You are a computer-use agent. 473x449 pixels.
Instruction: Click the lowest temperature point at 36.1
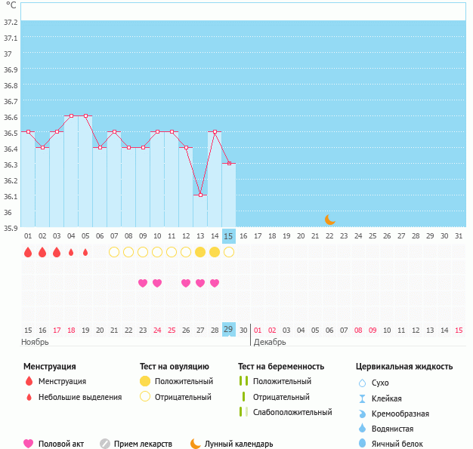point(200,195)
